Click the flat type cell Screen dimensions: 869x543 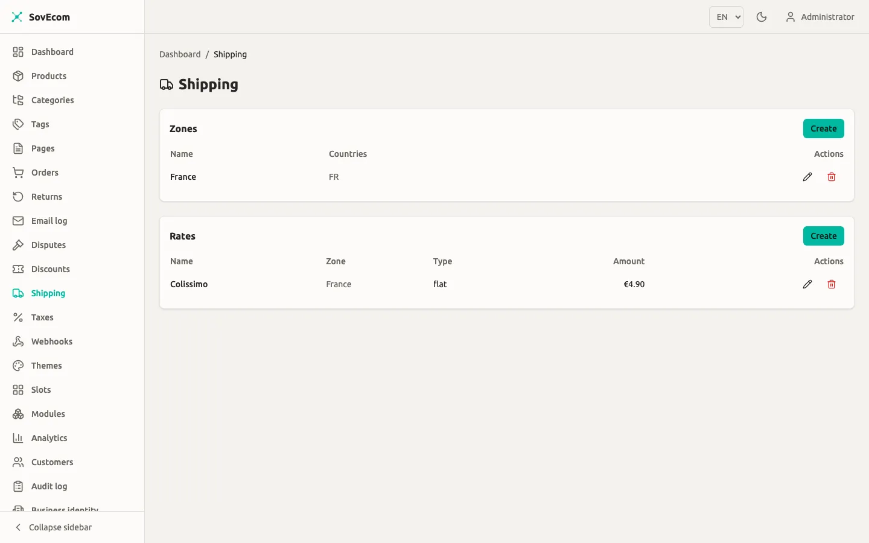click(x=440, y=284)
